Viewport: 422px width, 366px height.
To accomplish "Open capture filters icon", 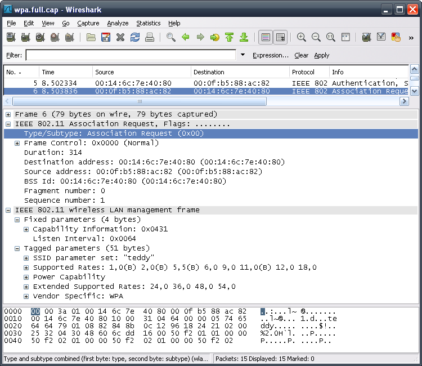I will click(366, 37).
